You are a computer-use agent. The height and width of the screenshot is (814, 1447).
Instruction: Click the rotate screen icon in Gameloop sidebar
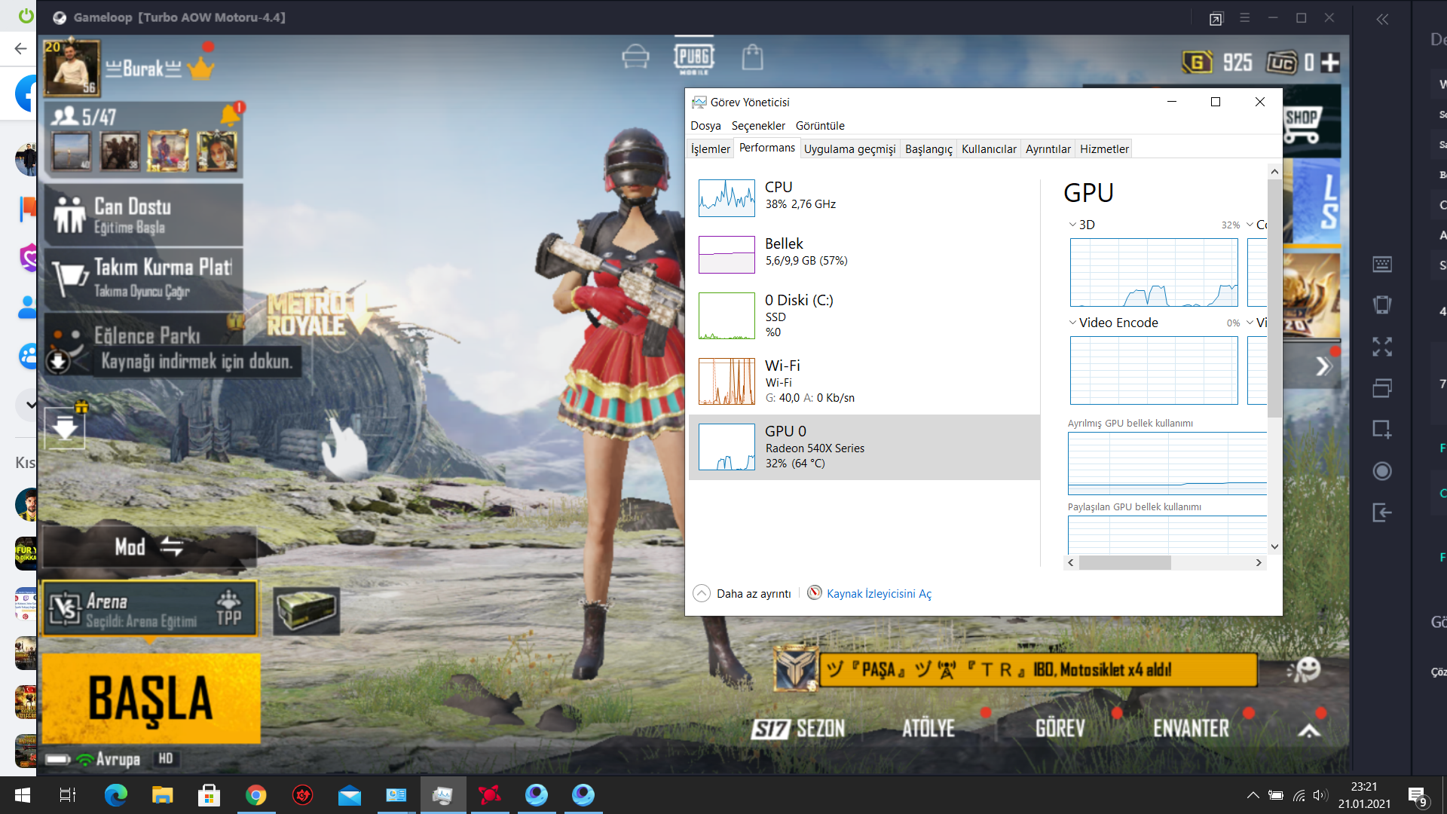[x=1381, y=305]
